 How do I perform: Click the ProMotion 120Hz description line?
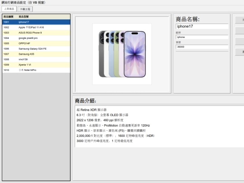[x=113, y=126]
